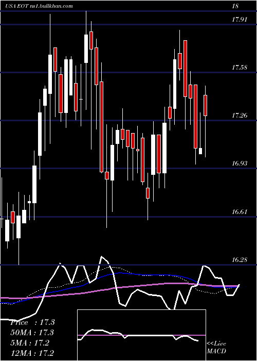Click the '50MA : 17.3' readout
257x361 pixels.
point(32,333)
